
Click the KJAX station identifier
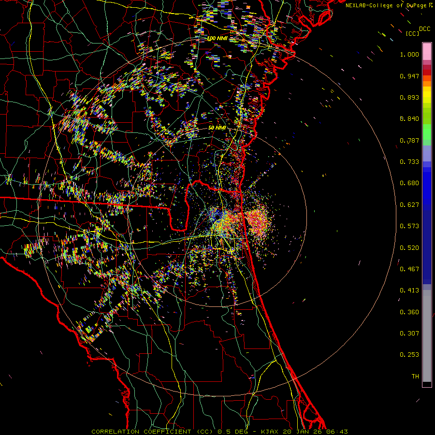coord(271,432)
